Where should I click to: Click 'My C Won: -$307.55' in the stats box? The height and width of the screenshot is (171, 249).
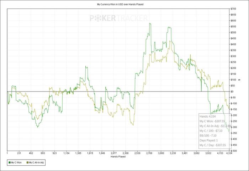(x=212, y=121)
